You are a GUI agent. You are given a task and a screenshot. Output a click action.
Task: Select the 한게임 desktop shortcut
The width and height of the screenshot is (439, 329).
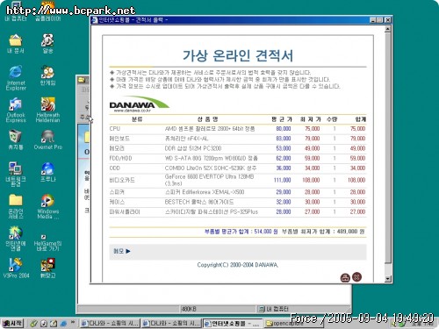pyautogui.click(x=47, y=76)
